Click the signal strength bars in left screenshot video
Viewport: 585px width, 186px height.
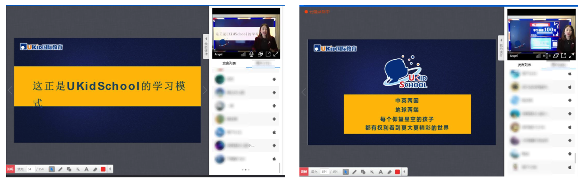click(243, 55)
